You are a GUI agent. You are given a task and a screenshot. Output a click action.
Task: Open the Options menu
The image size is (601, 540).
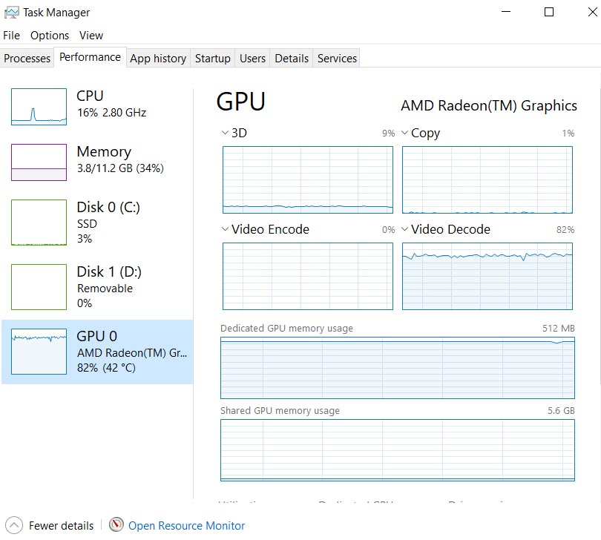[50, 36]
